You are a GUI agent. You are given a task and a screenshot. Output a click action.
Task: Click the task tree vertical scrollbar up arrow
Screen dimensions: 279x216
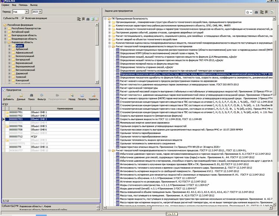275,19
